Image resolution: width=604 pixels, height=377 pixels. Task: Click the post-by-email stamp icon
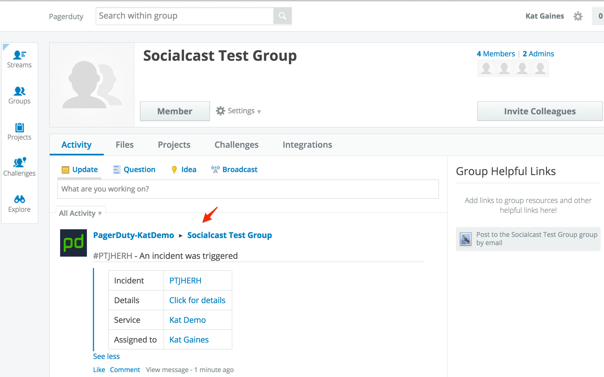click(x=466, y=239)
